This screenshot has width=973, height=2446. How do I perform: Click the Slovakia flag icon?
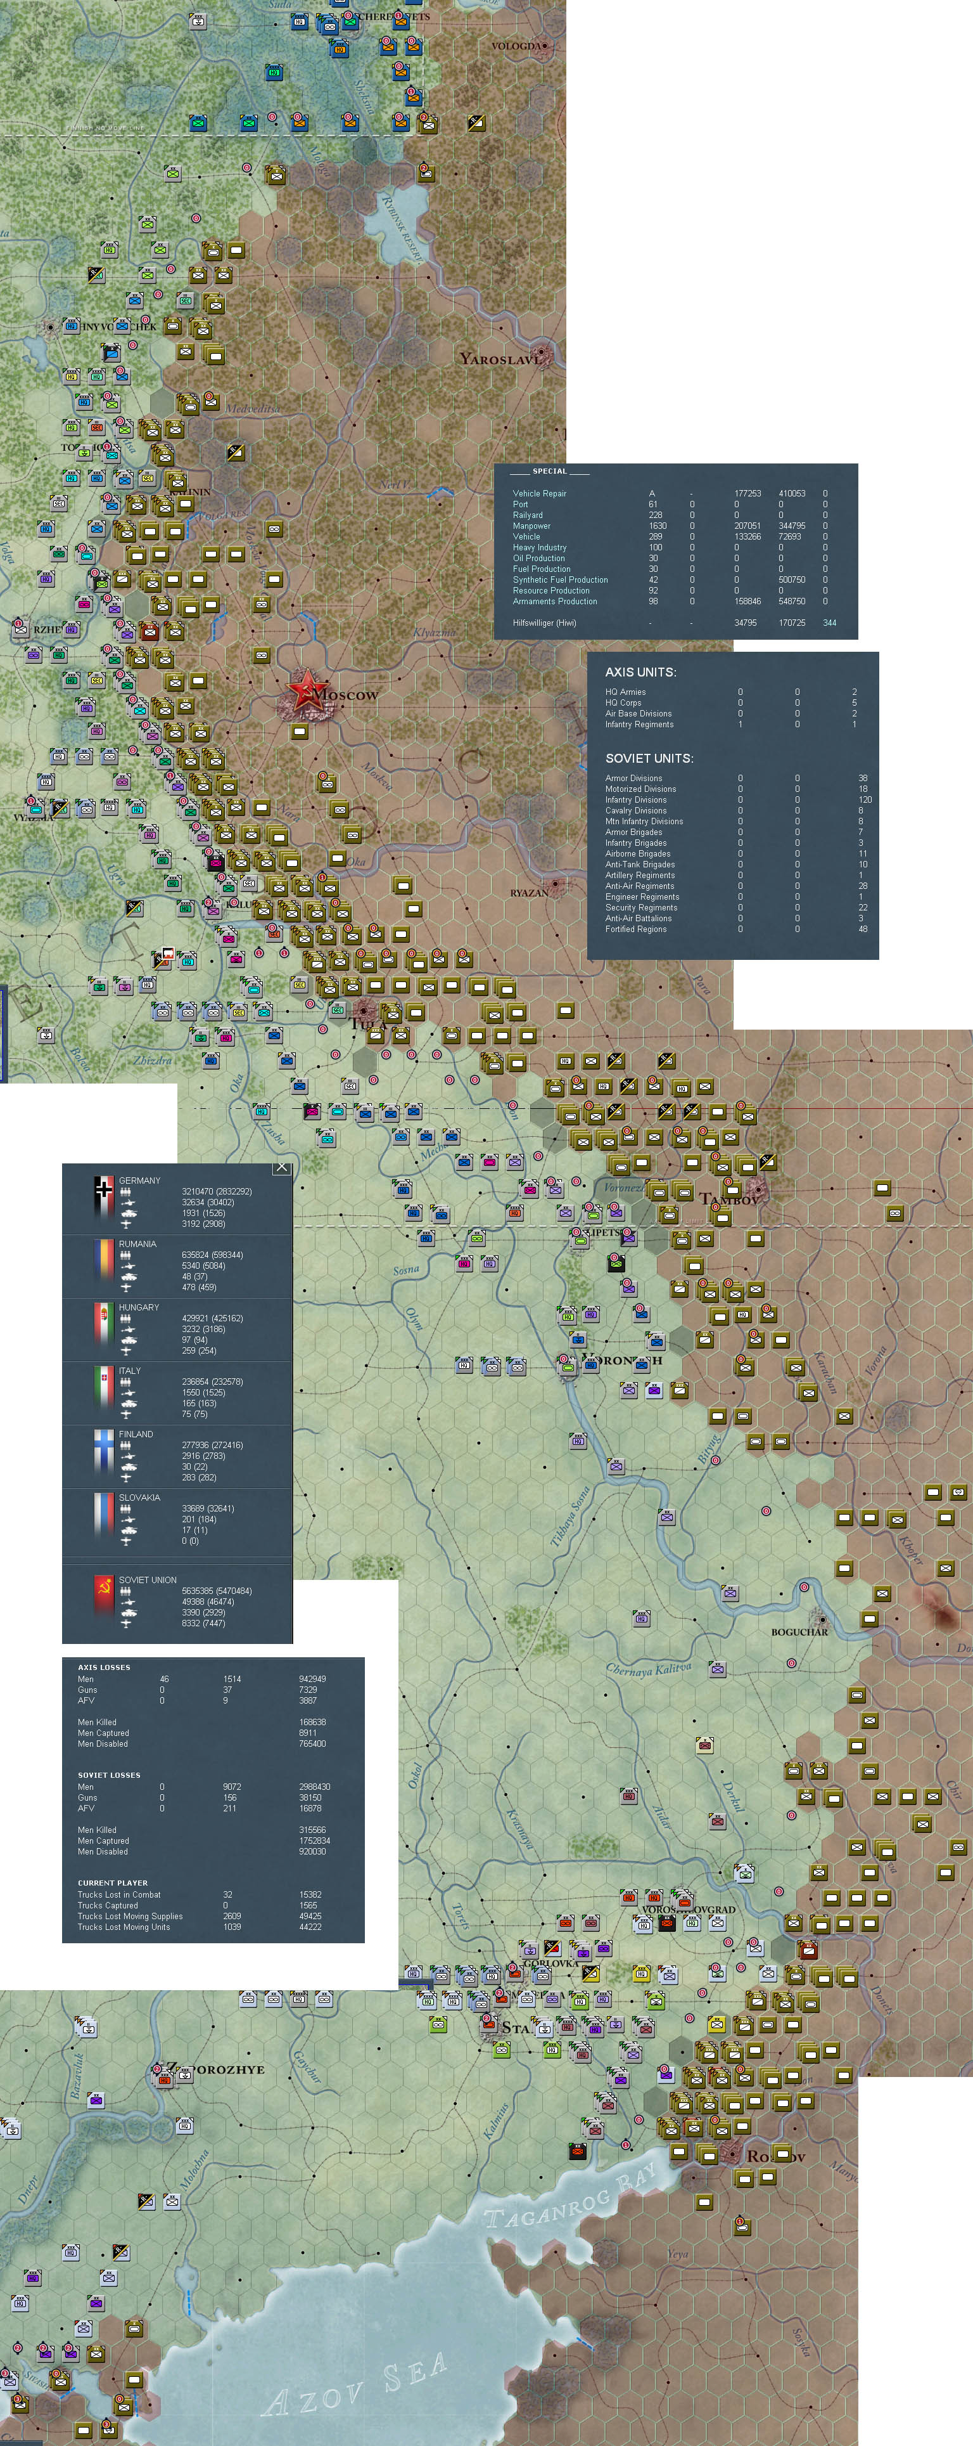tap(103, 1515)
